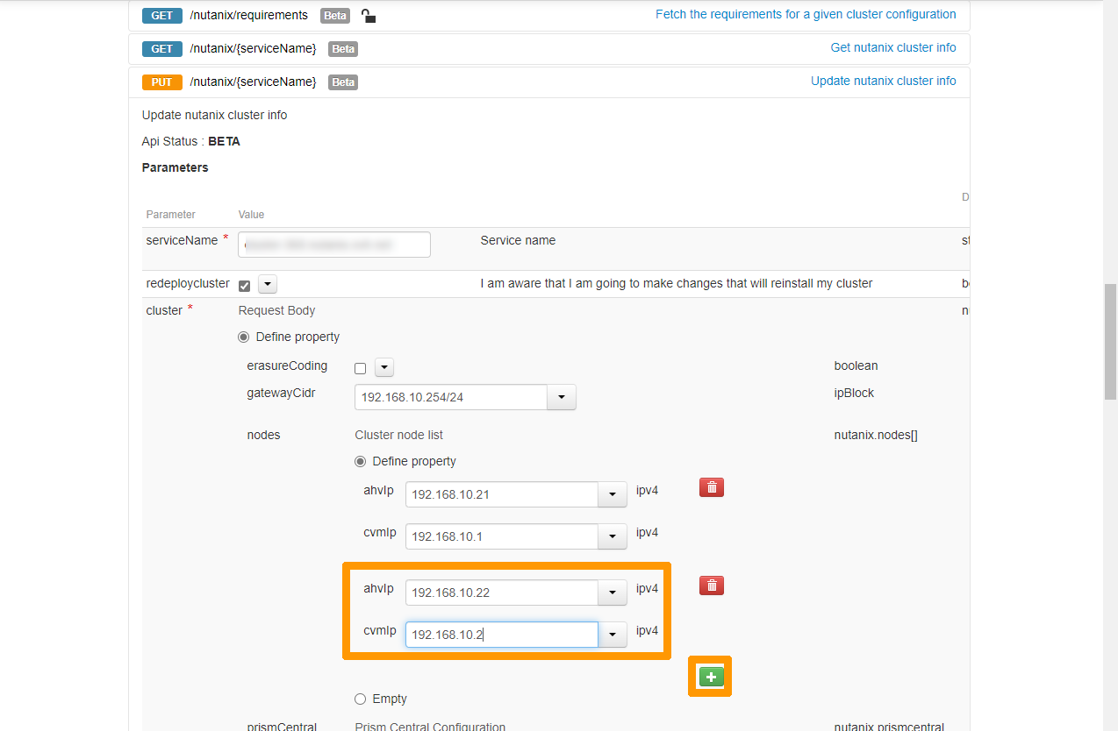Image resolution: width=1118 pixels, height=731 pixels.
Task: Uncheck the redeploycluster confirmation checkbox
Action: 245,284
